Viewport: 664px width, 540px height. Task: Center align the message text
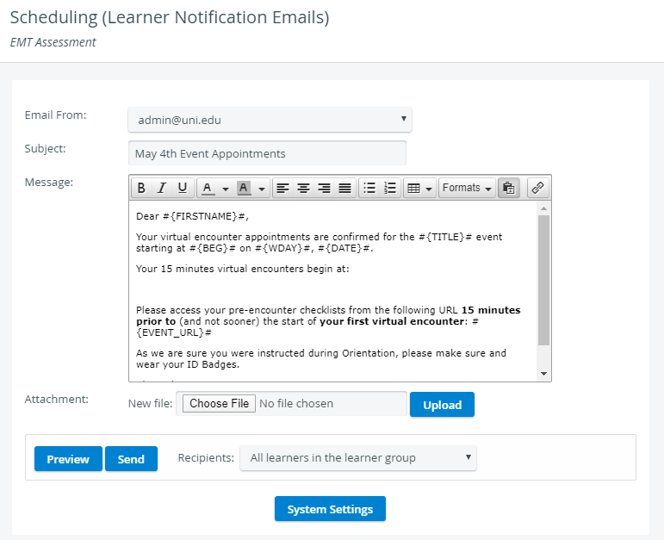pyautogui.click(x=303, y=188)
